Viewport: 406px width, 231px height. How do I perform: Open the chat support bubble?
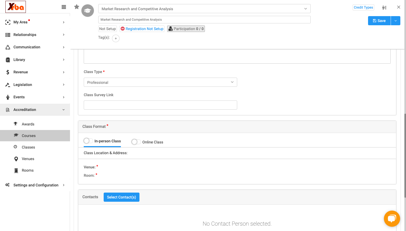392,219
